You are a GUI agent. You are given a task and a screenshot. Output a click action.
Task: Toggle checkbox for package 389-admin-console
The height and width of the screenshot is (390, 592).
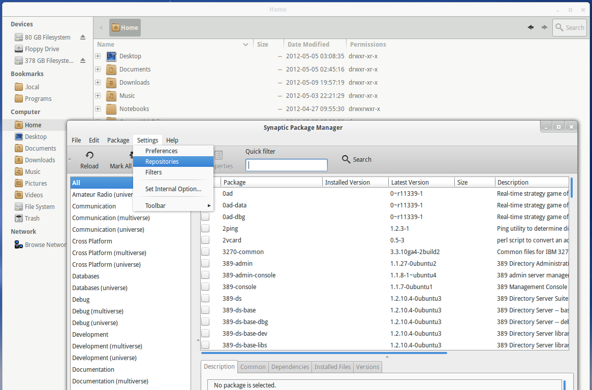click(205, 275)
